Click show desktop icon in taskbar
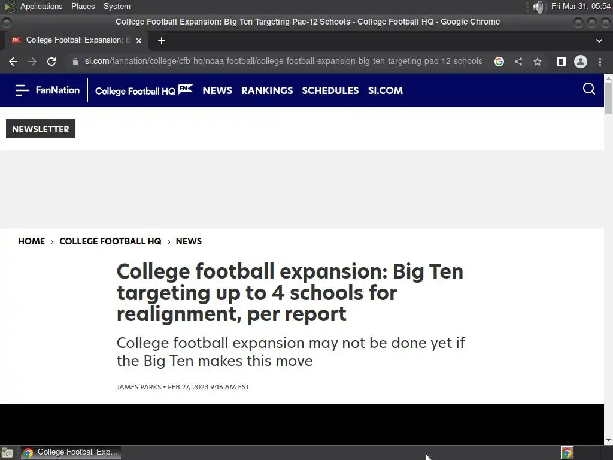613x460 pixels. [7, 453]
